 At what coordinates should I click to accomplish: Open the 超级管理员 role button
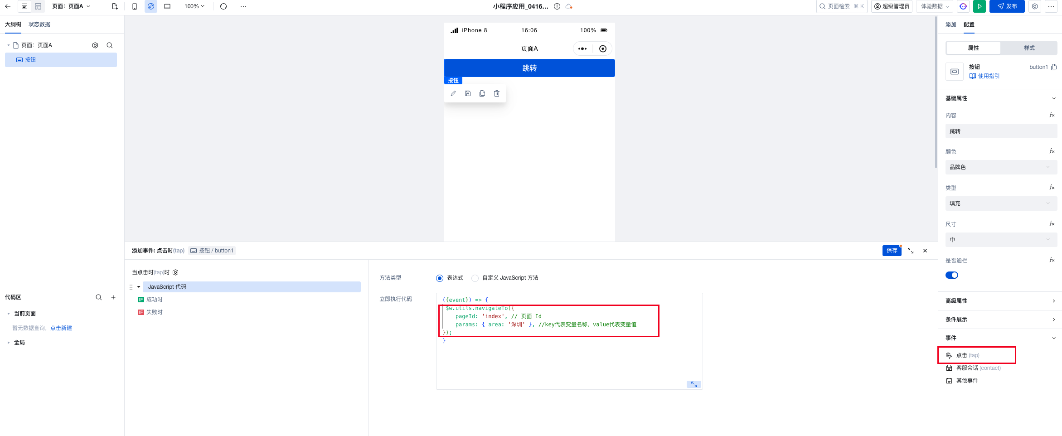[892, 6]
